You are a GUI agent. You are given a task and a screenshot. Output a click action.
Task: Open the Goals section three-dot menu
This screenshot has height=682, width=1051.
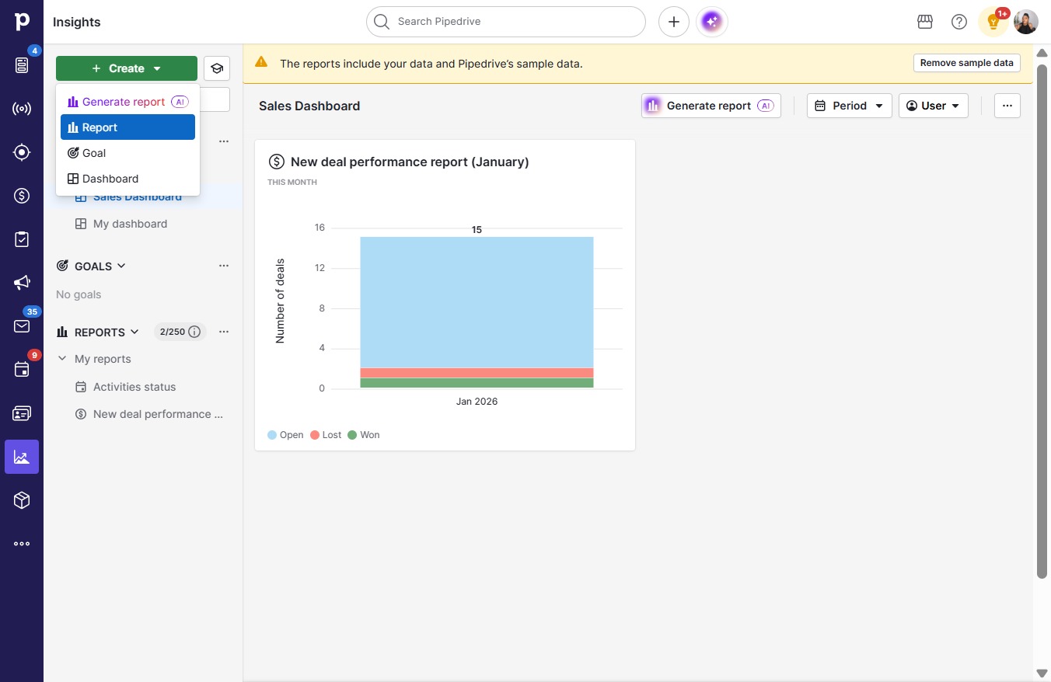pos(224,266)
